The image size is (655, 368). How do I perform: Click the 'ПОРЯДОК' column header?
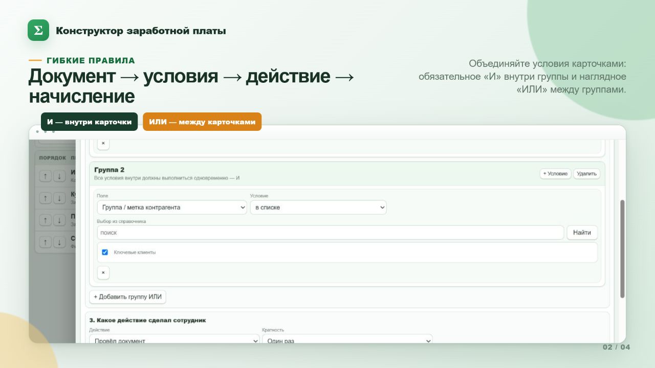(53, 157)
